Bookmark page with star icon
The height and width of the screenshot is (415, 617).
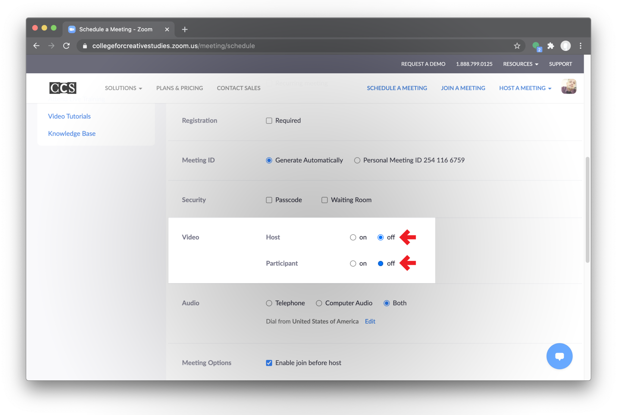coord(517,46)
